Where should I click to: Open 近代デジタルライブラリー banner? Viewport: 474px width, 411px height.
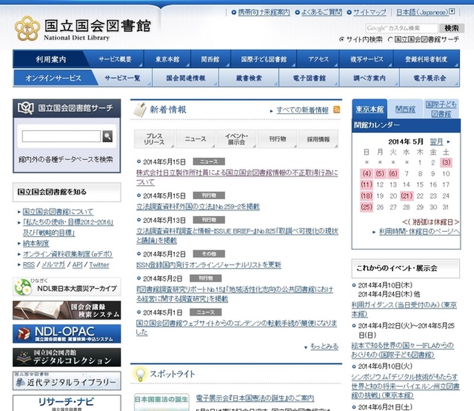coord(67,381)
